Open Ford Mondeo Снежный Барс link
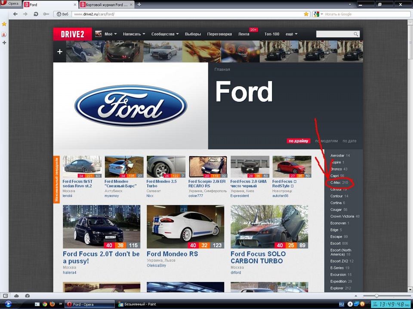 click(120, 184)
